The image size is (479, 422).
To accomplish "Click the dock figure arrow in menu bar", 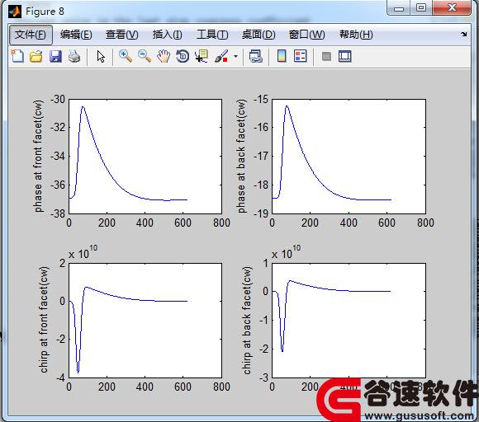I will tap(464, 34).
